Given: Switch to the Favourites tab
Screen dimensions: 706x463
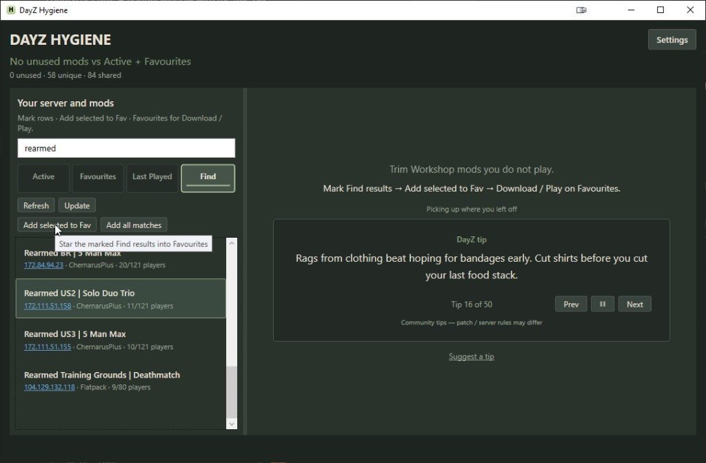Looking at the screenshot, I should point(98,177).
